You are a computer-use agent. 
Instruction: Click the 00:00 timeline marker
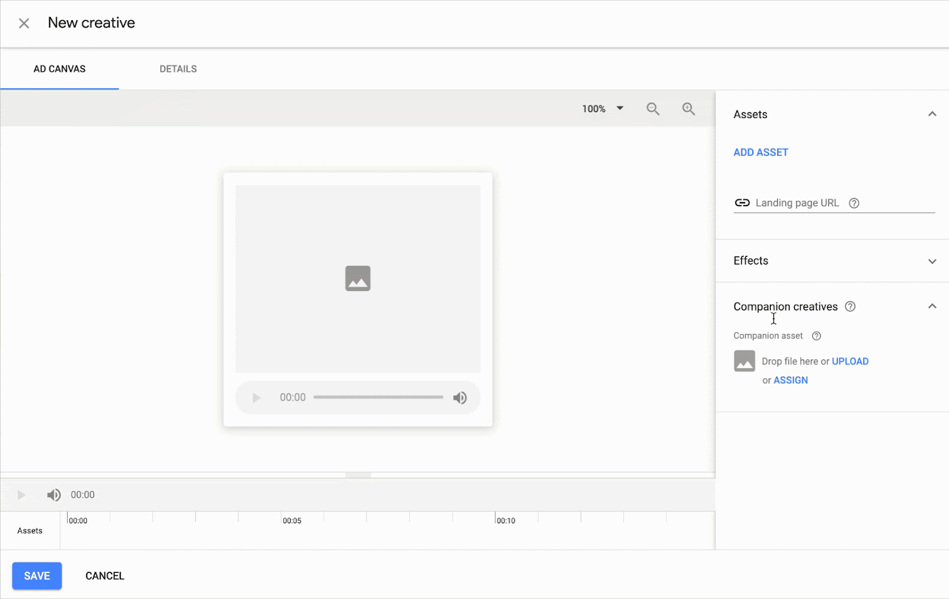[78, 521]
